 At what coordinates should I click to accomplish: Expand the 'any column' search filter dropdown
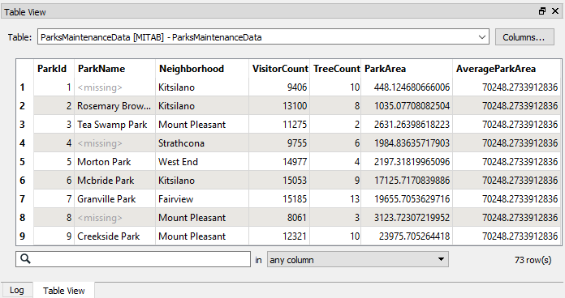pyautogui.click(x=357, y=259)
